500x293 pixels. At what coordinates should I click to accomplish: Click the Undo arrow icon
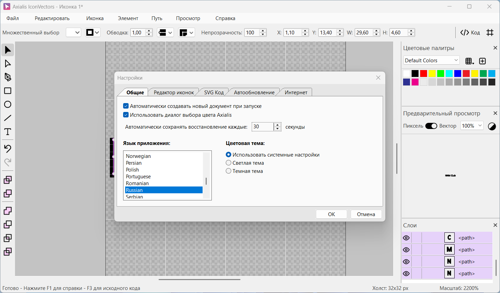(8, 148)
